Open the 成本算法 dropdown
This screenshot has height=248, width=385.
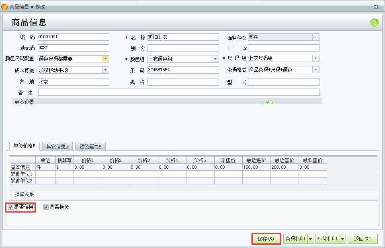pos(105,69)
